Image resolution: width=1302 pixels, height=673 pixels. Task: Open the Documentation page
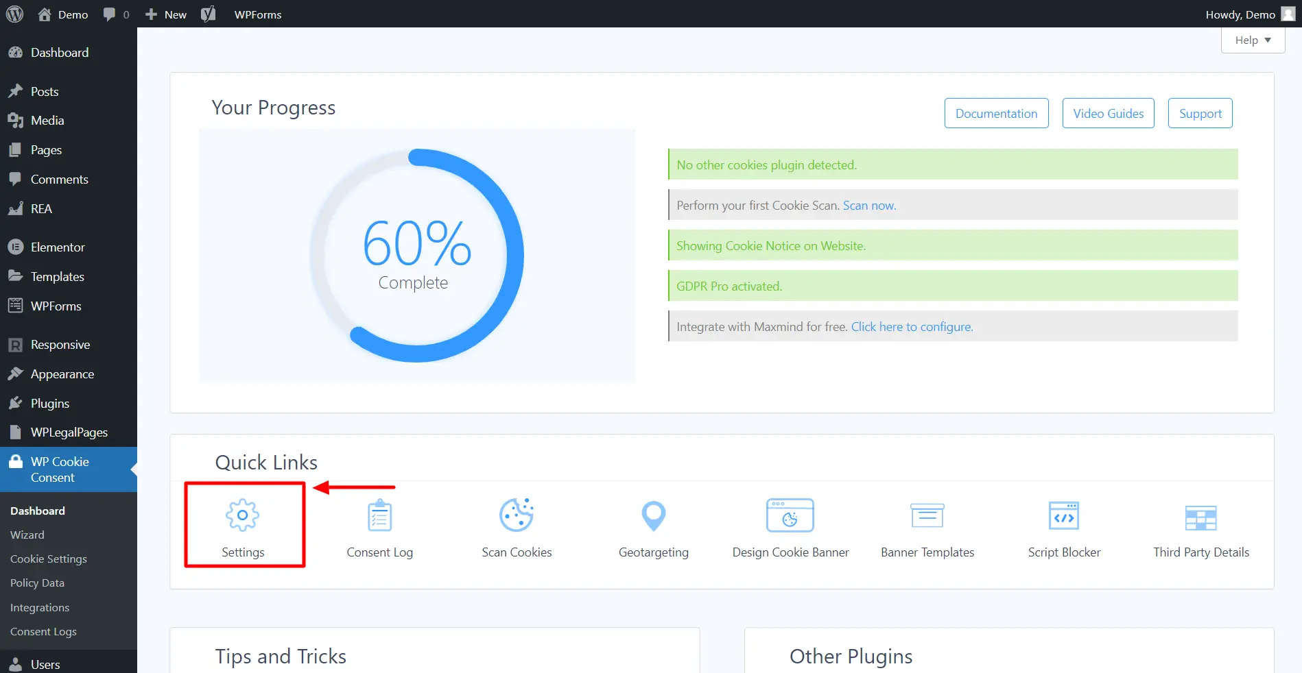pos(996,113)
